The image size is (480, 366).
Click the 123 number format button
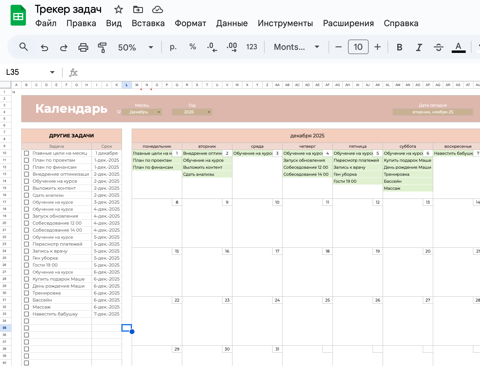pos(252,47)
